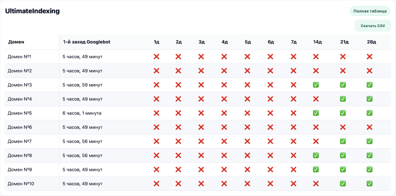Click the red cross for Домен №1 at 1д
The image size is (396, 196).
pos(156,57)
